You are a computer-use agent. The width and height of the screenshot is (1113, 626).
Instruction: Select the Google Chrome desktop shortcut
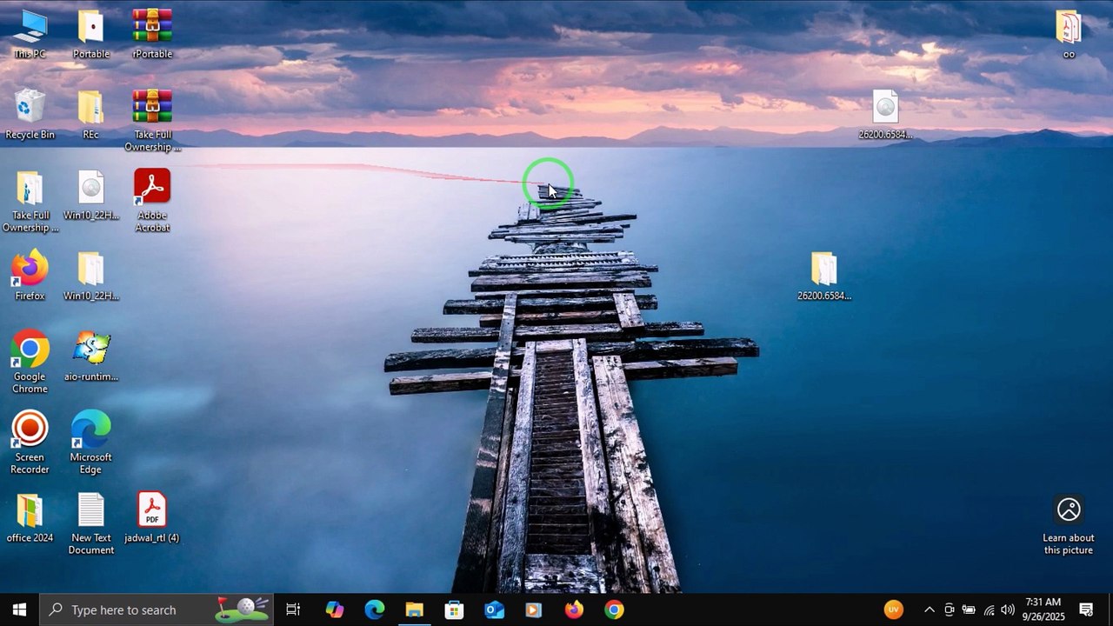30,363
